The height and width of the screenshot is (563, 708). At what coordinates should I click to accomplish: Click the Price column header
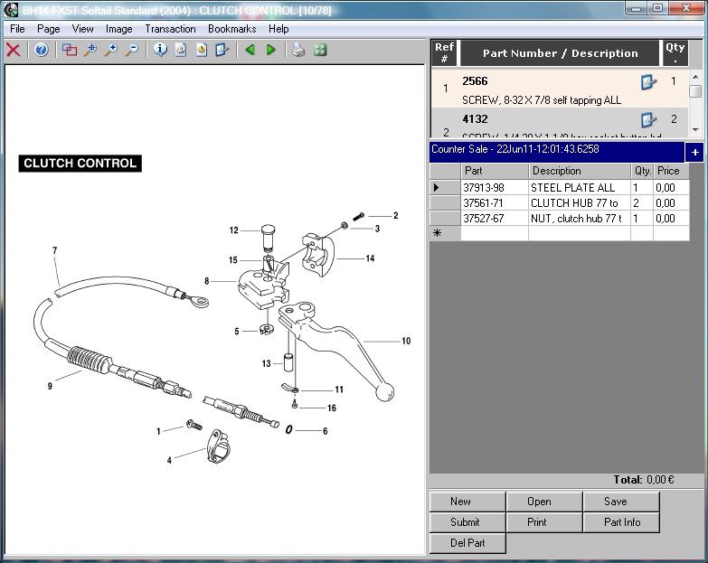[671, 172]
